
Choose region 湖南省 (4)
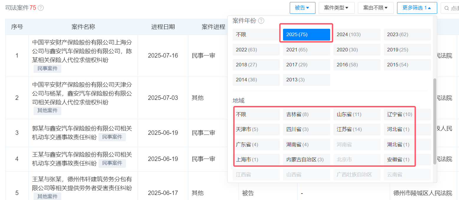(x=306, y=144)
